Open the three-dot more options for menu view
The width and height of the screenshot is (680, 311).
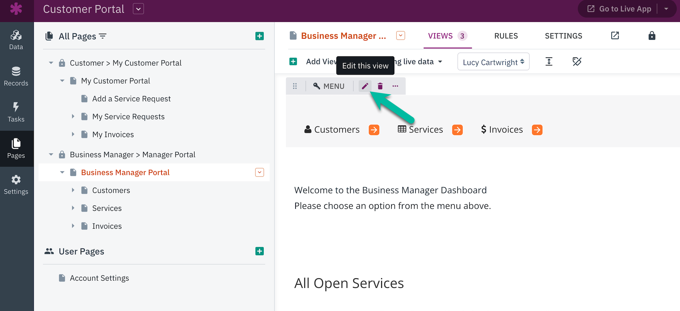pos(395,86)
